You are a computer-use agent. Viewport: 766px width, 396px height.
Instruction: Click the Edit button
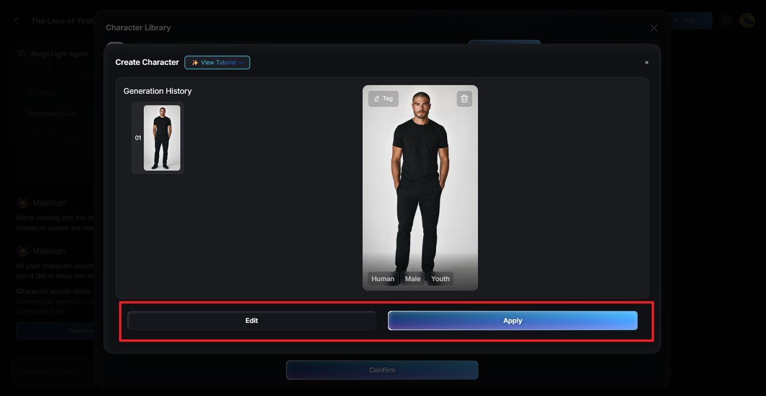coord(252,321)
